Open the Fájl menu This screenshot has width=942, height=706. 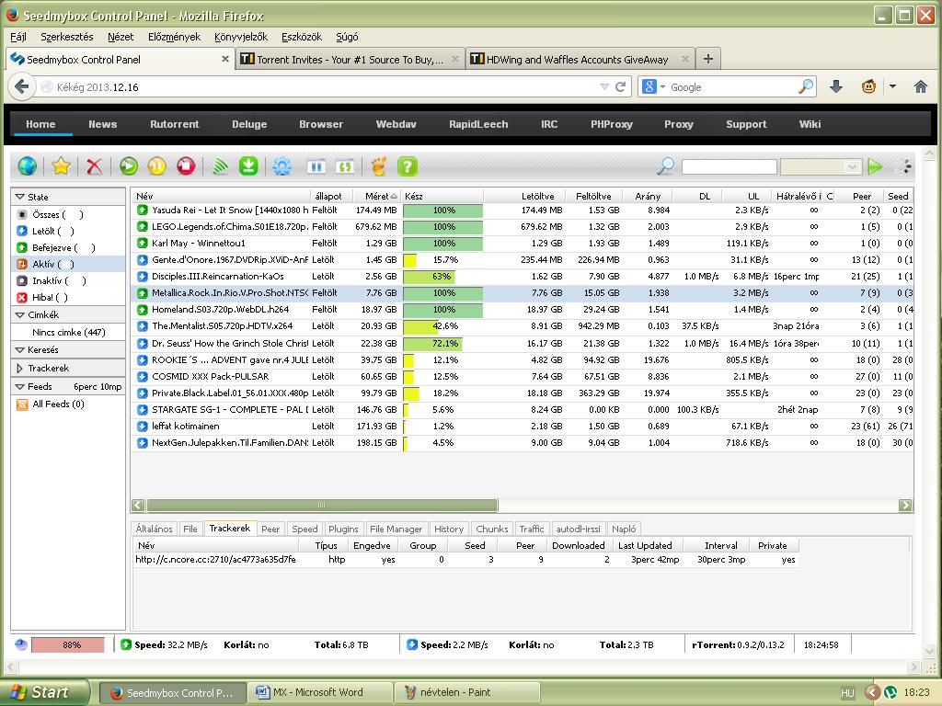[18, 37]
